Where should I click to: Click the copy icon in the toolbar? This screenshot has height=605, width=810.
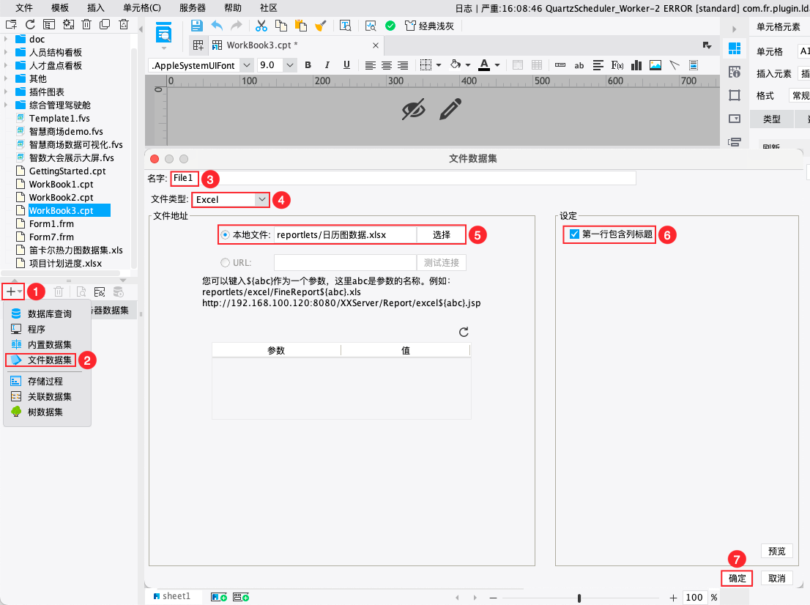tap(281, 26)
